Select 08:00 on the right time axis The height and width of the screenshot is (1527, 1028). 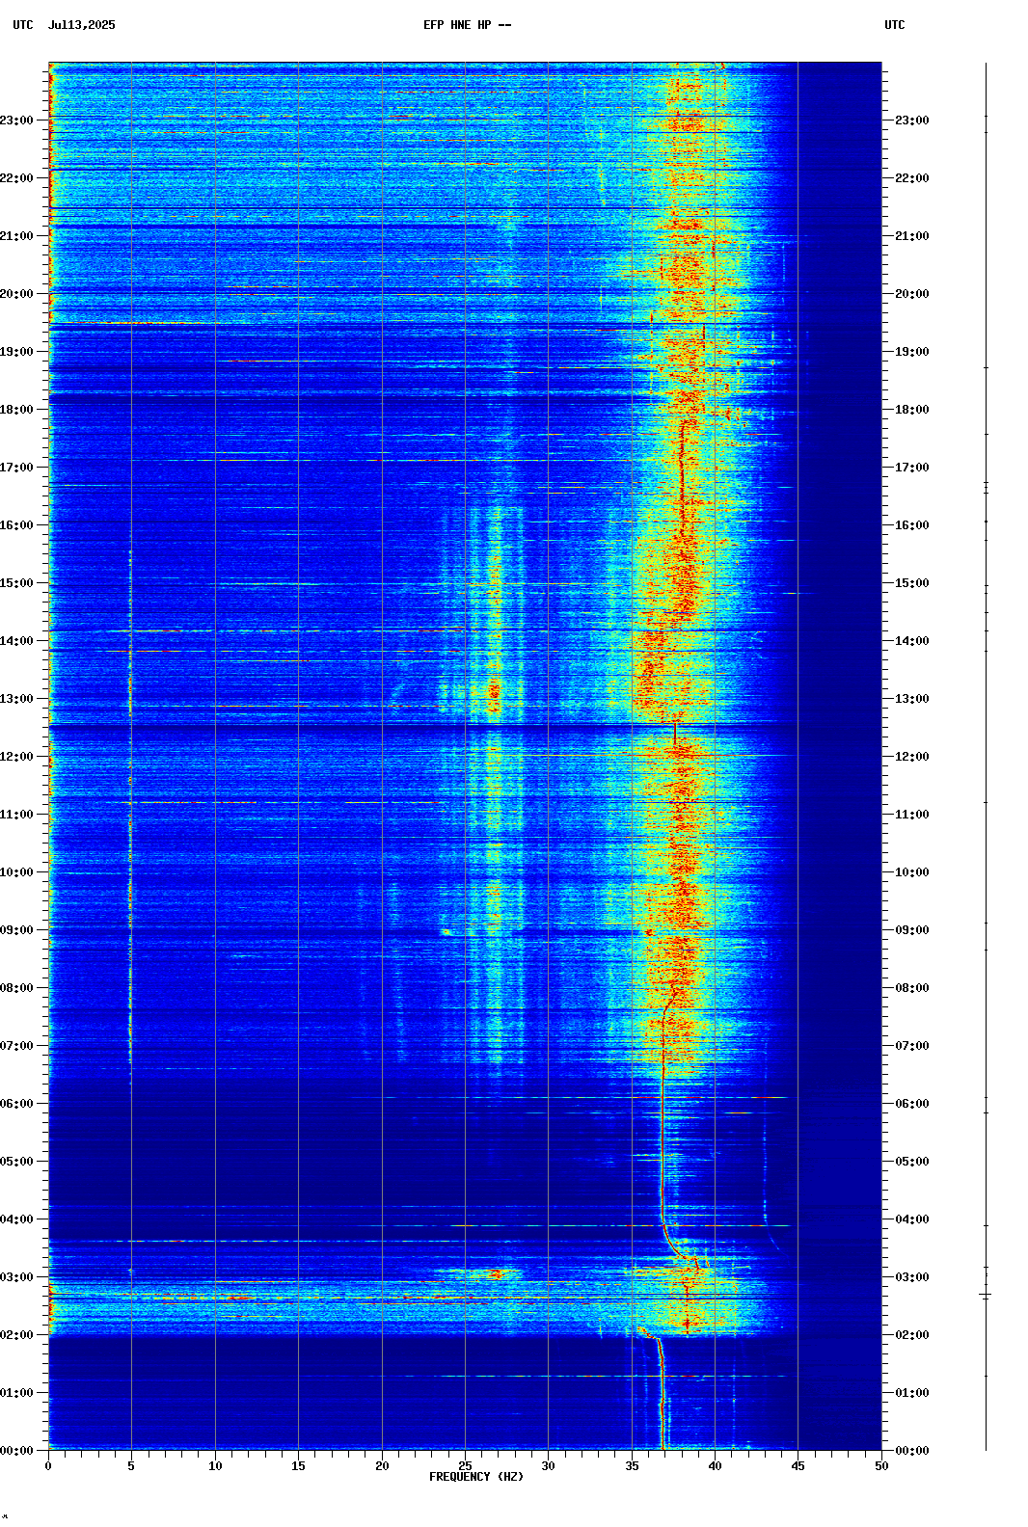coord(912,988)
